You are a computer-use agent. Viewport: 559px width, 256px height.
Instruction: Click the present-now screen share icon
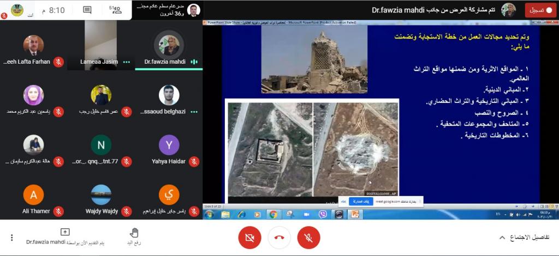pyautogui.click(x=65, y=233)
